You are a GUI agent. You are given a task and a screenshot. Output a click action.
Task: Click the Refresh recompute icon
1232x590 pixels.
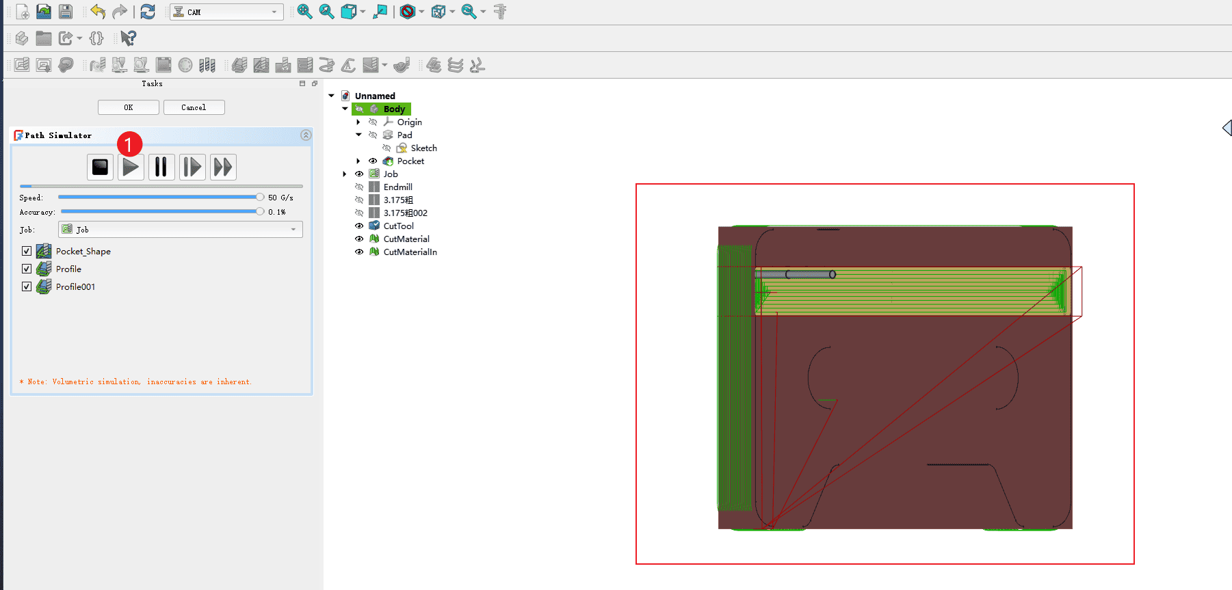[148, 12]
